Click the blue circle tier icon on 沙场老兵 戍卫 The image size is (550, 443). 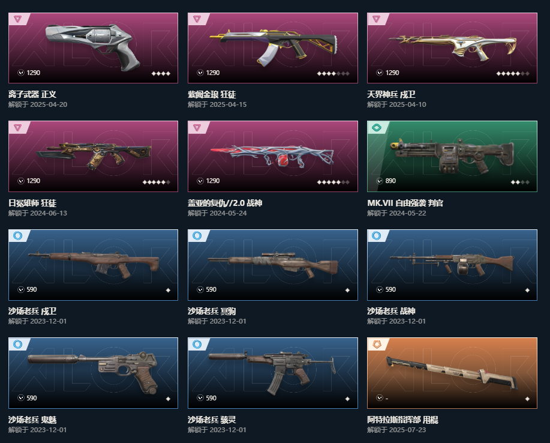click(17, 235)
